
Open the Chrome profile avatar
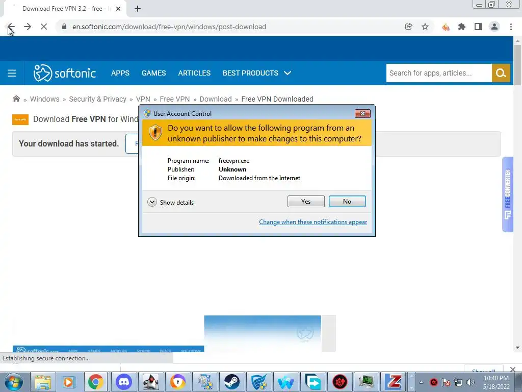point(494,27)
